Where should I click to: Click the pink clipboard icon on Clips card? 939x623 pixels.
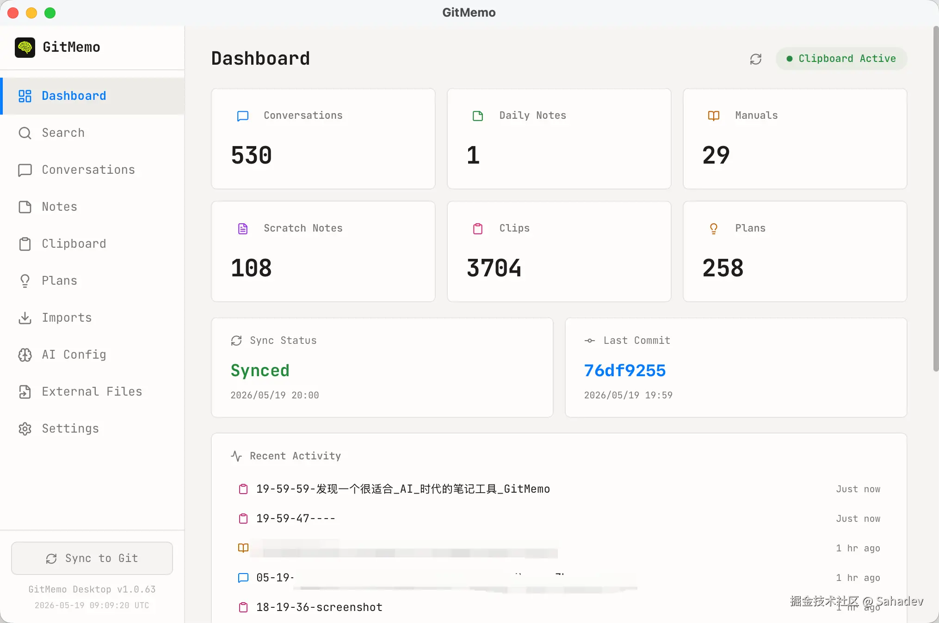[x=478, y=229]
